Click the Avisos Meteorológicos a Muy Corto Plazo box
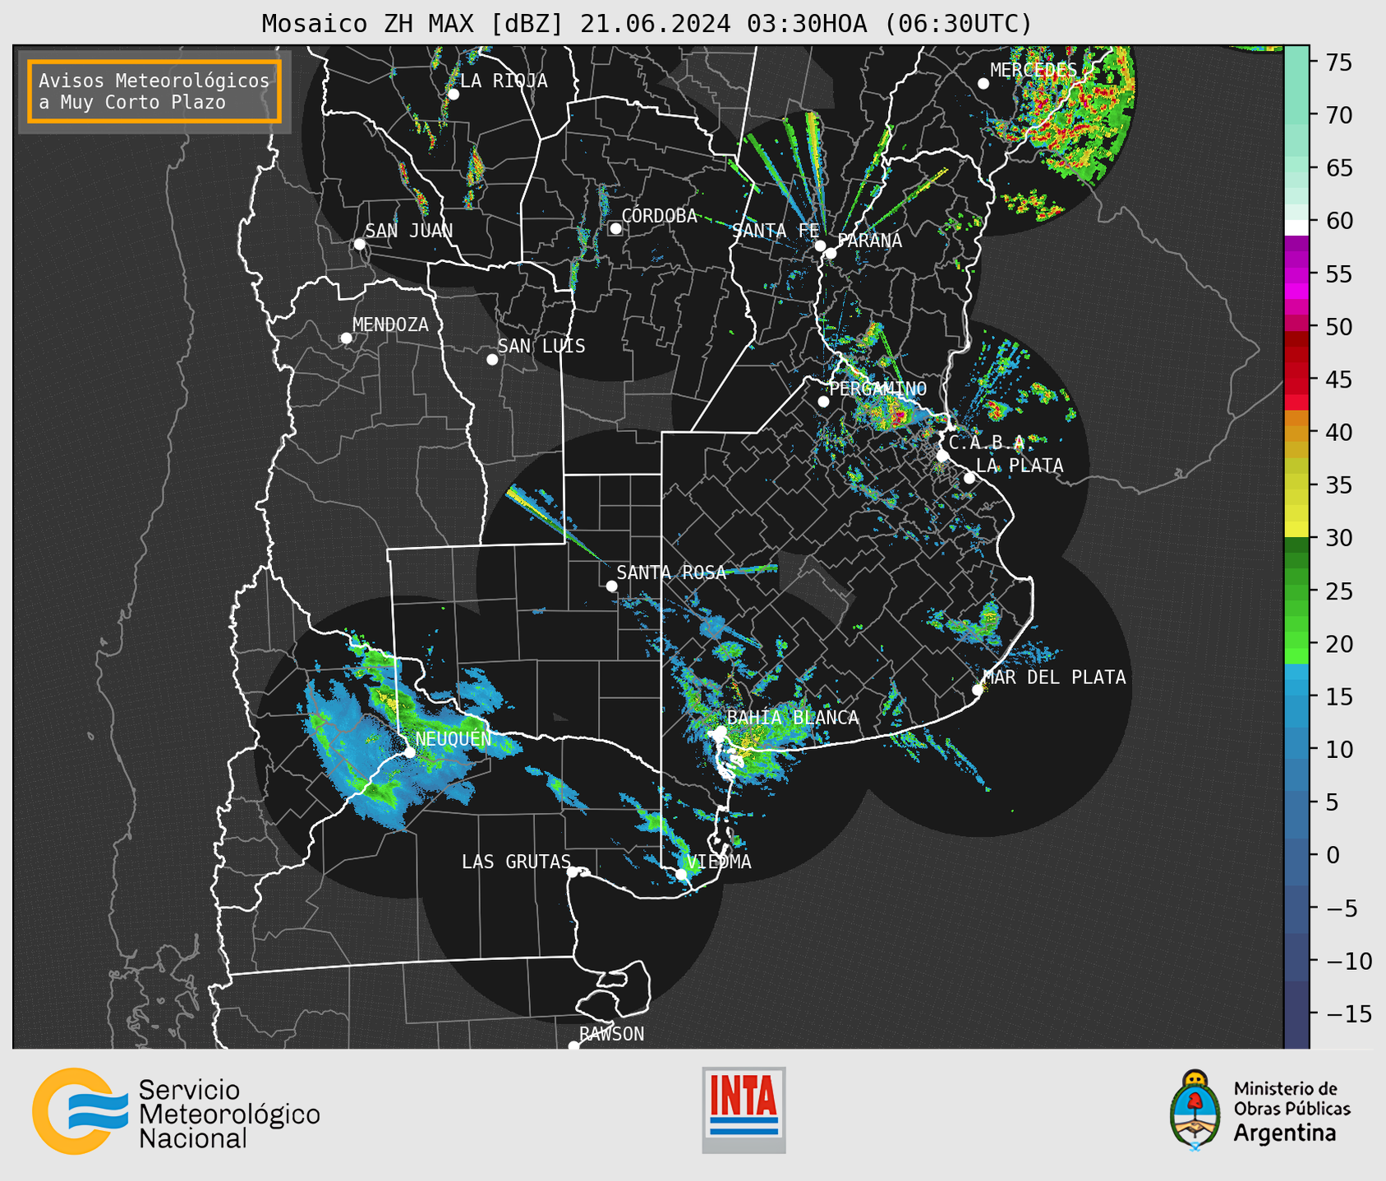 pyautogui.click(x=154, y=91)
